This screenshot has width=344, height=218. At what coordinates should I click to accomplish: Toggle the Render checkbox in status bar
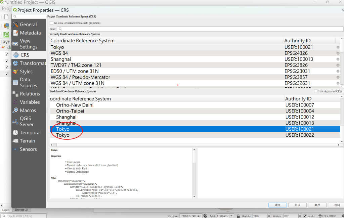(x=305, y=216)
